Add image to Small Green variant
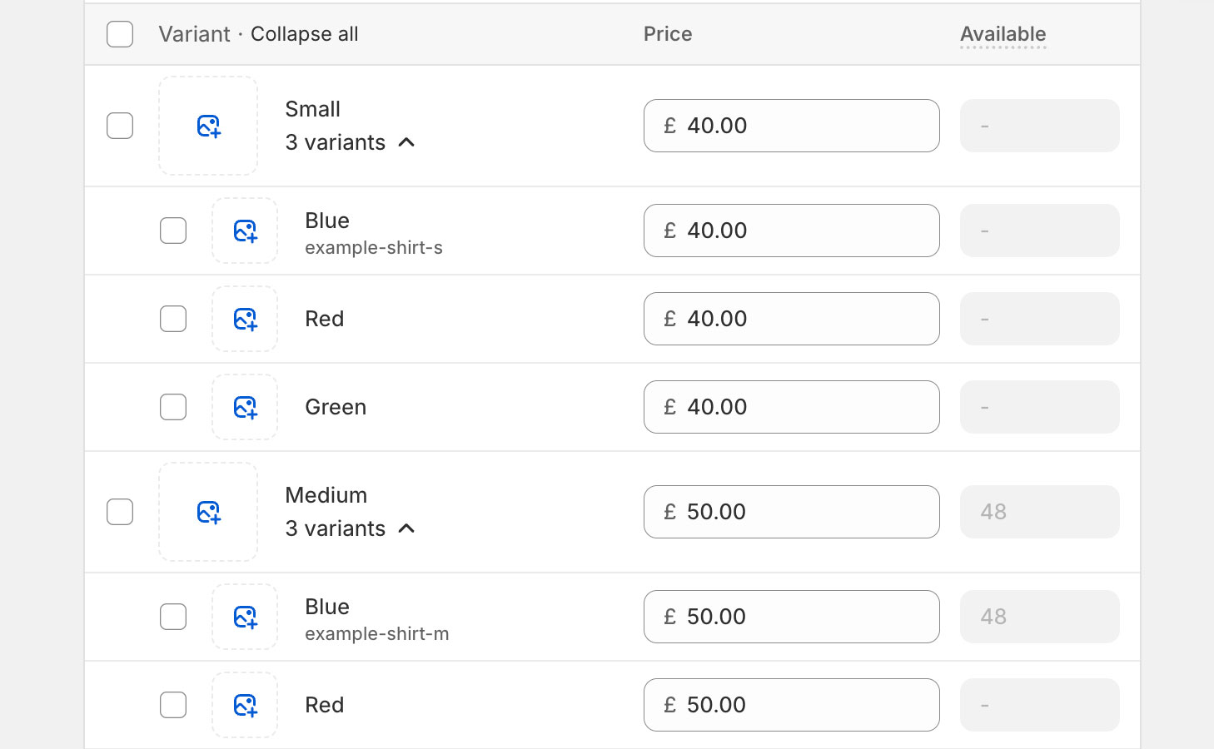The height and width of the screenshot is (749, 1214). pos(245,407)
